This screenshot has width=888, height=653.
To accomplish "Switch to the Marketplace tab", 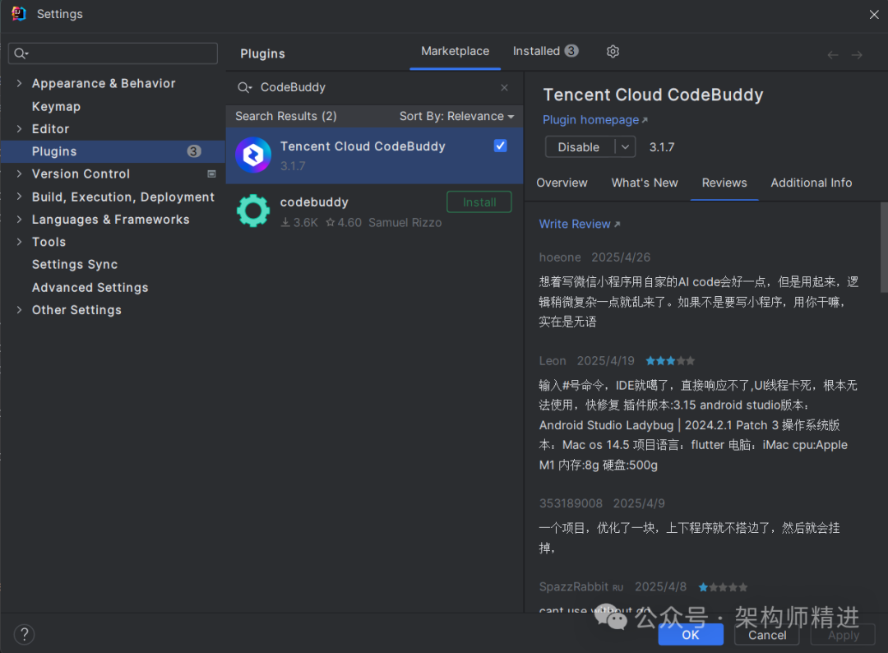I will click(x=455, y=51).
